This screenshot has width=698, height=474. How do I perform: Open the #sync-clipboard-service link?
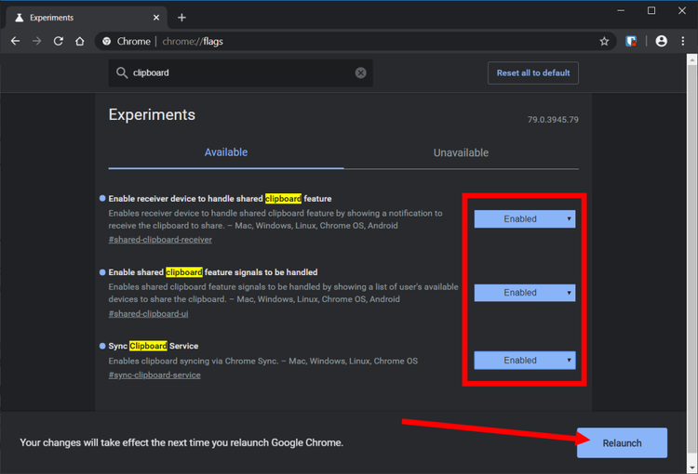[154, 375]
